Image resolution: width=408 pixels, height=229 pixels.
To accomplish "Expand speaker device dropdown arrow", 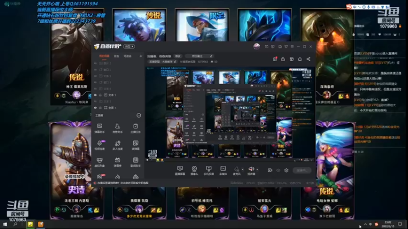I will 258,169.
